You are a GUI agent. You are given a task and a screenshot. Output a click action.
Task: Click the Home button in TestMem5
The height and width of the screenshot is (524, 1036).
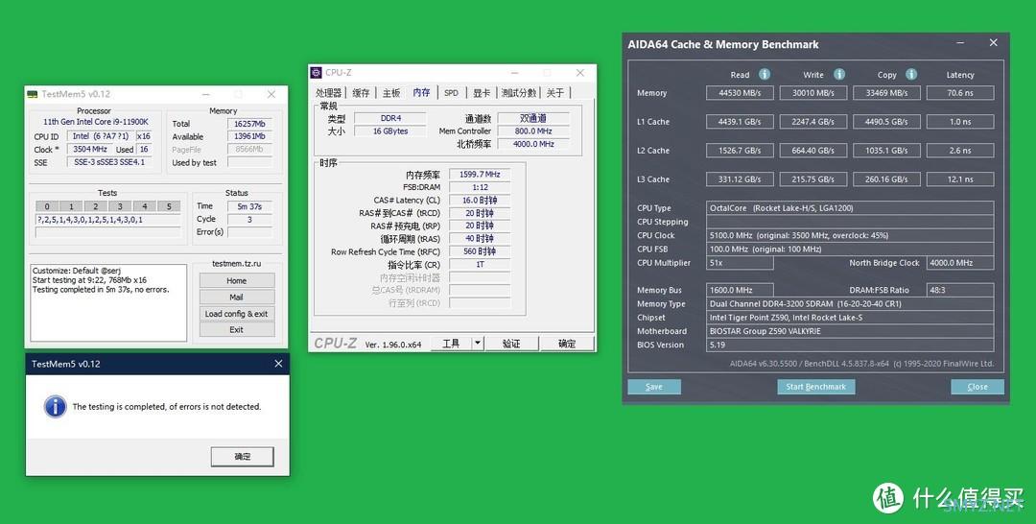tap(237, 281)
